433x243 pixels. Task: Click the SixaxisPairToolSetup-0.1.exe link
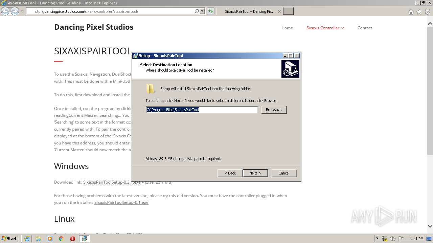click(x=121, y=202)
